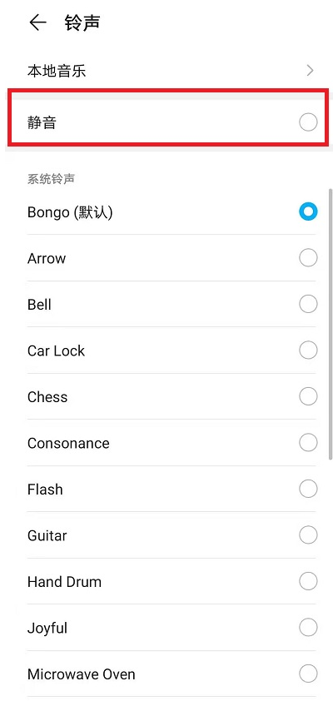This screenshot has height=701, width=333.
Task: Choose the Arrow ringtone radio button
Action: point(308,258)
